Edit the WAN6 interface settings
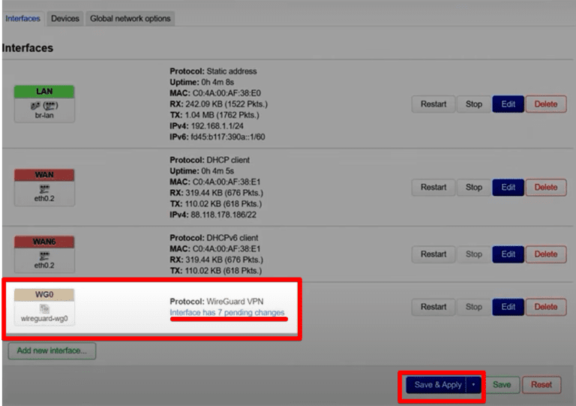The image size is (576, 406). coord(508,254)
